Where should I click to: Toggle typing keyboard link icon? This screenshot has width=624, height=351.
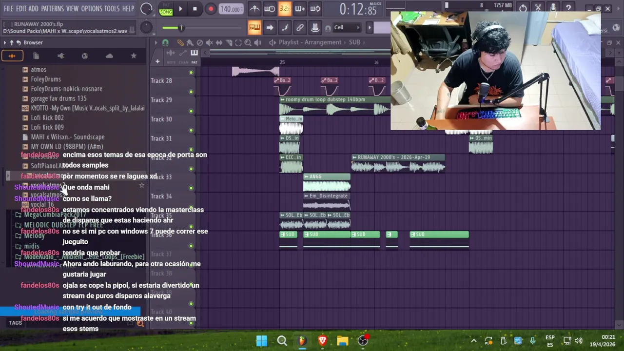coord(300,27)
